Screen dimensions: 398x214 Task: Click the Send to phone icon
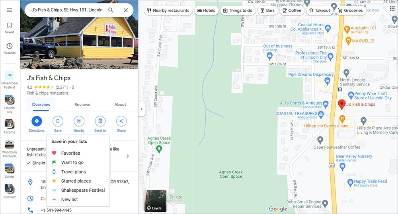pyautogui.click(x=100, y=121)
